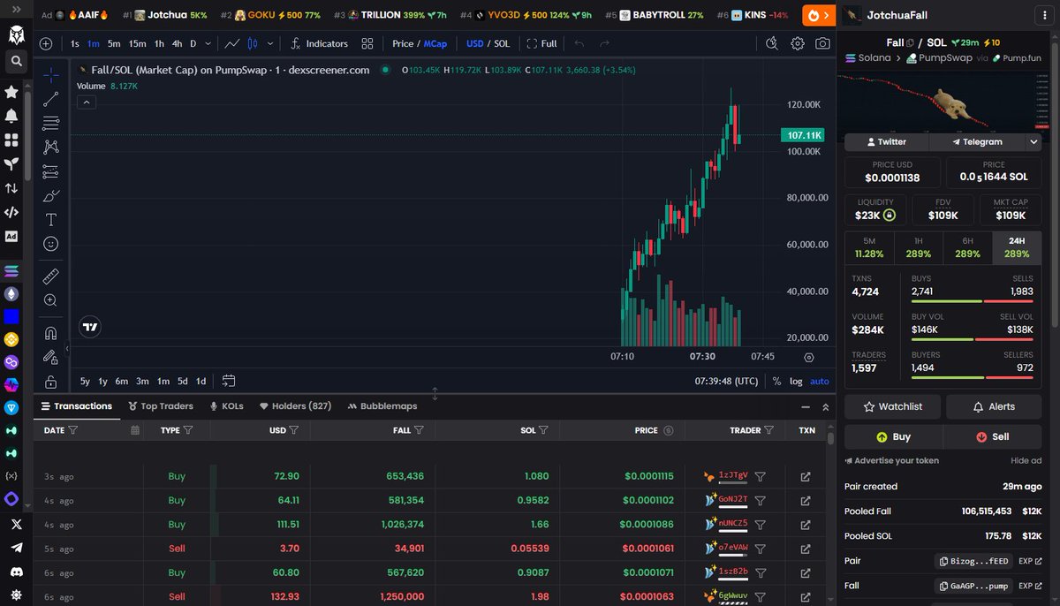Select the crosshair cursor tool
This screenshot has height=606, width=1060.
(51, 75)
